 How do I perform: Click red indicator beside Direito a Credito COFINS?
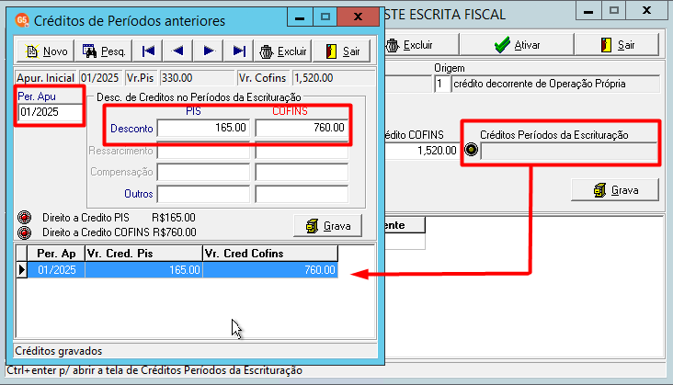25,232
